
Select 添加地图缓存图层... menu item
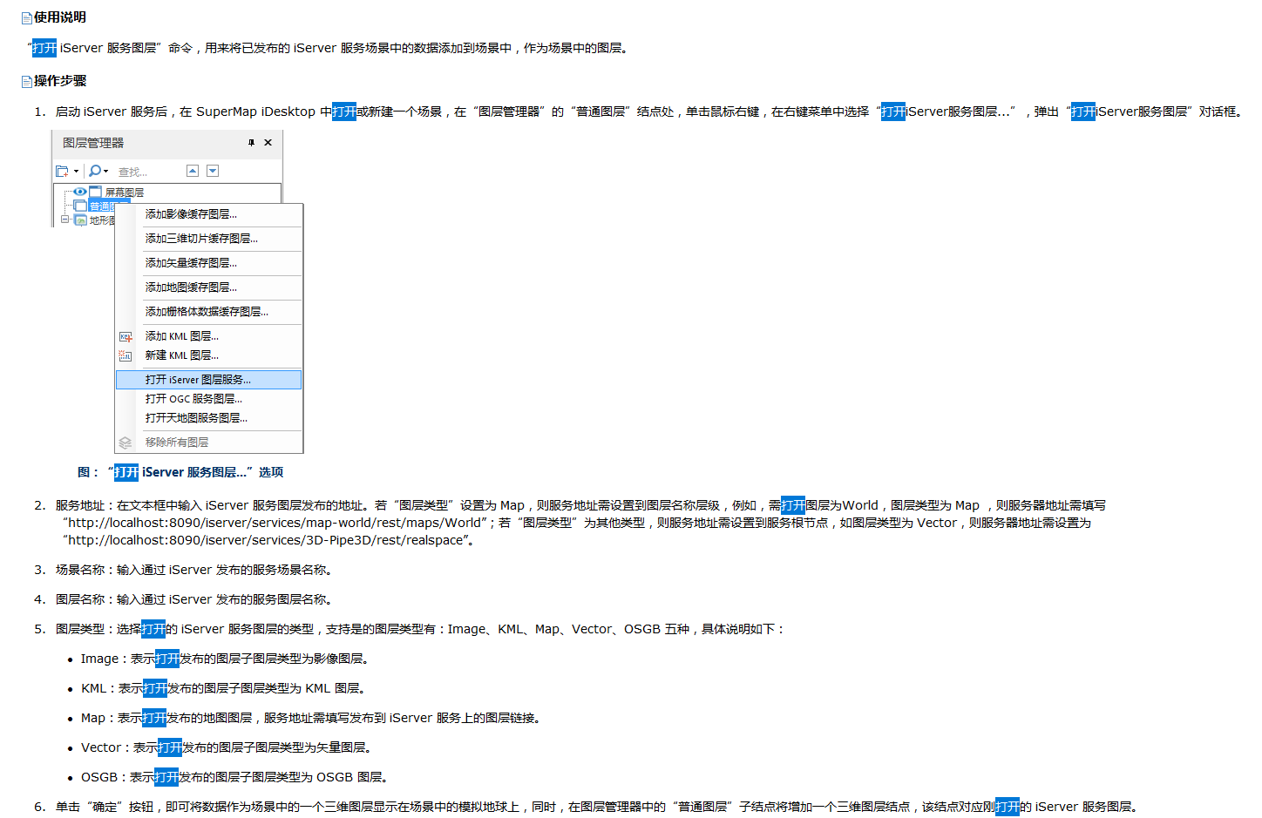tap(209, 287)
